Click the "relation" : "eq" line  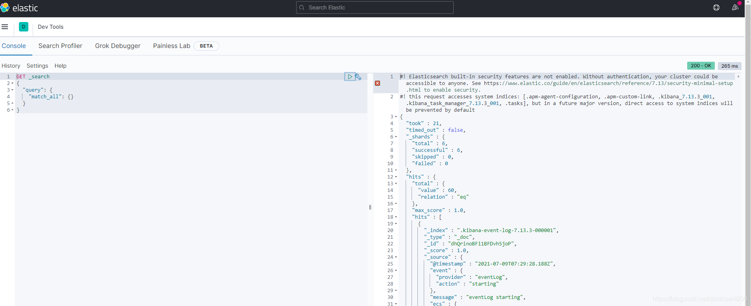443,197
